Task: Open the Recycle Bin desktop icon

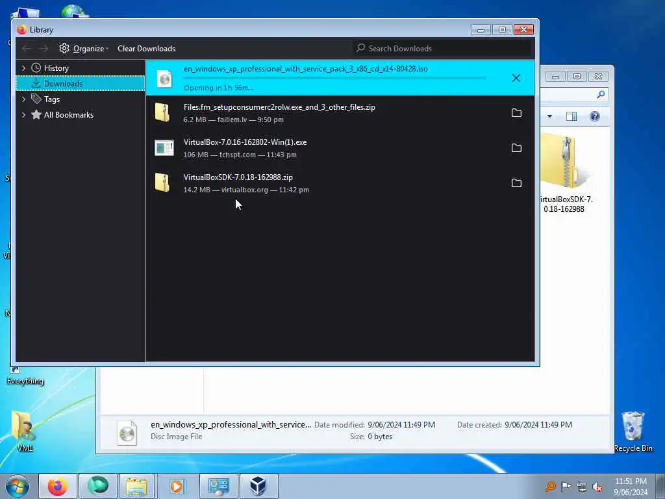Action: click(633, 431)
